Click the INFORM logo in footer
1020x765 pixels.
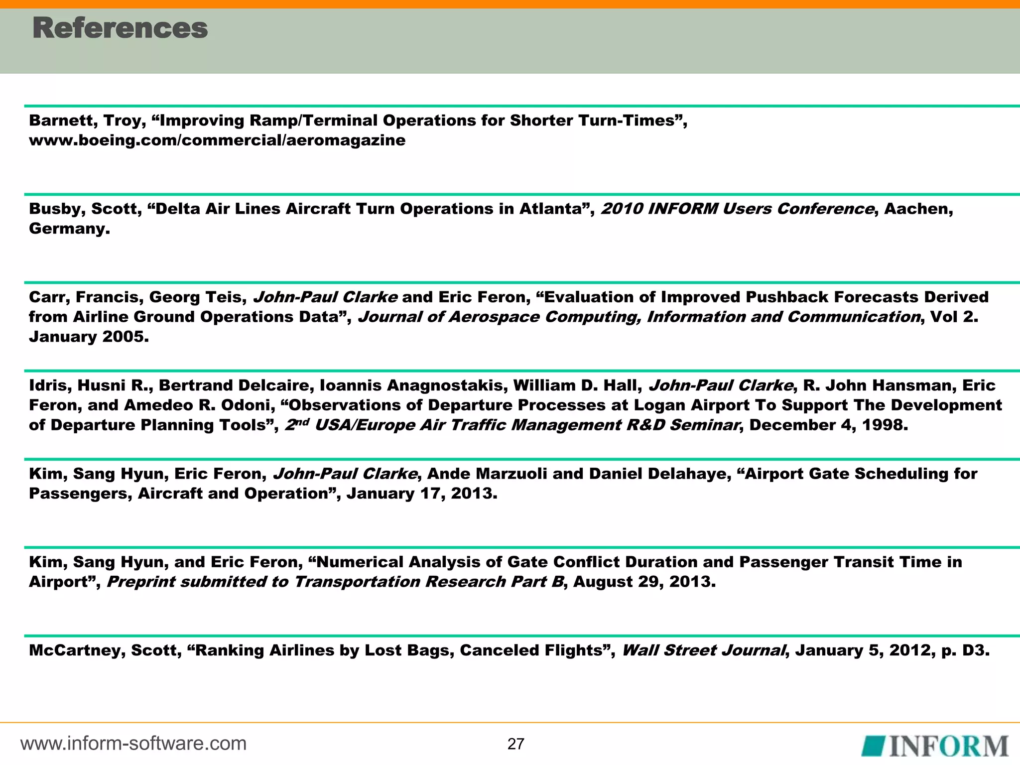pos(935,745)
